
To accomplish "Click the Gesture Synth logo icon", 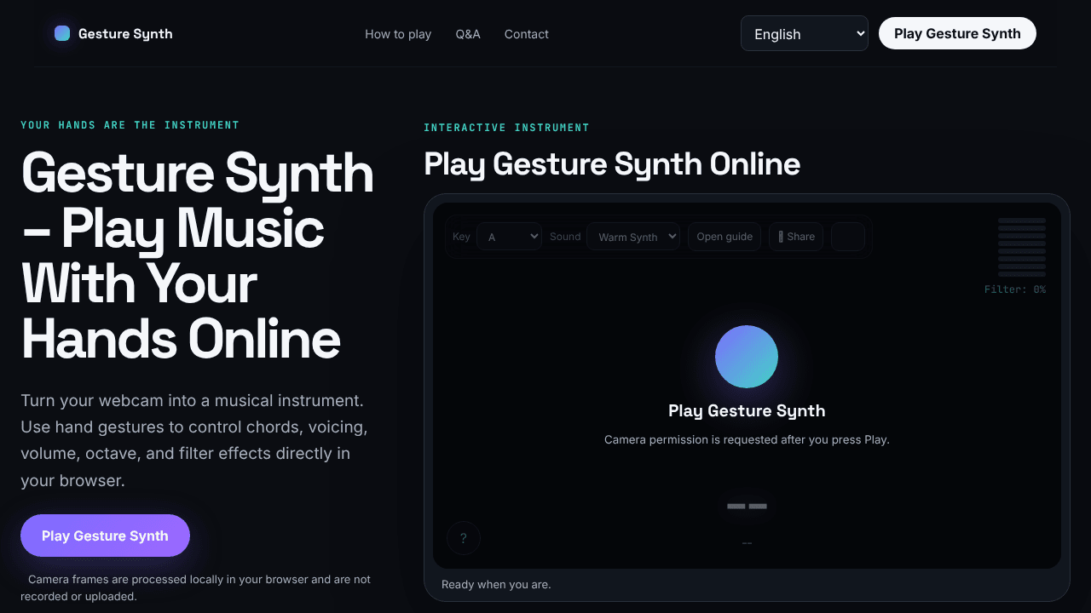I will 62,33.
